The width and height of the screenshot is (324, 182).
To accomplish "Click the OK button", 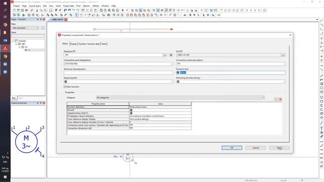I will point(232,148).
